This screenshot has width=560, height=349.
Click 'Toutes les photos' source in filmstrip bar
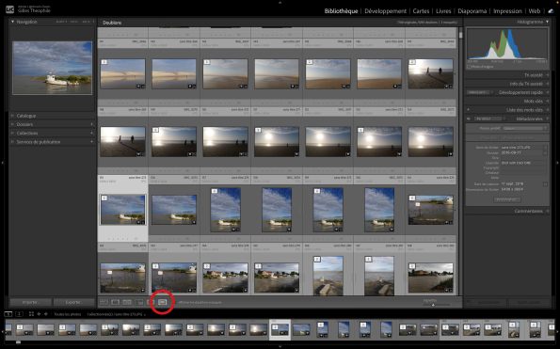point(68,314)
